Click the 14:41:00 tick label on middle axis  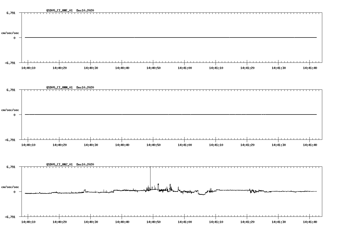click(185, 144)
